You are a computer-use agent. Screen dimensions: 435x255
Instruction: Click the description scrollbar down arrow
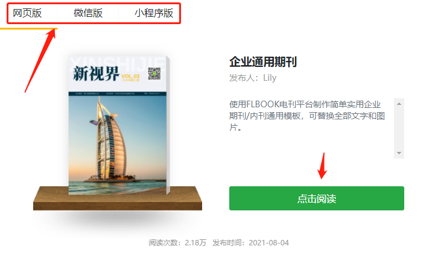pyautogui.click(x=399, y=153)
